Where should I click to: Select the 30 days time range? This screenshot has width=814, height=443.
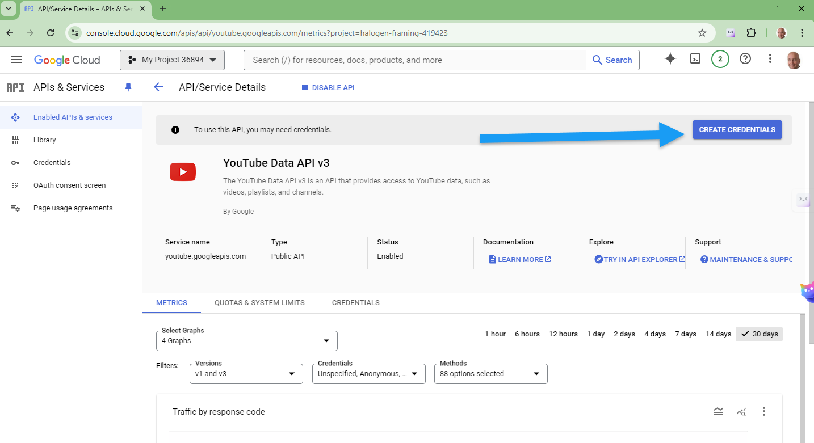(x=759, y=334)
